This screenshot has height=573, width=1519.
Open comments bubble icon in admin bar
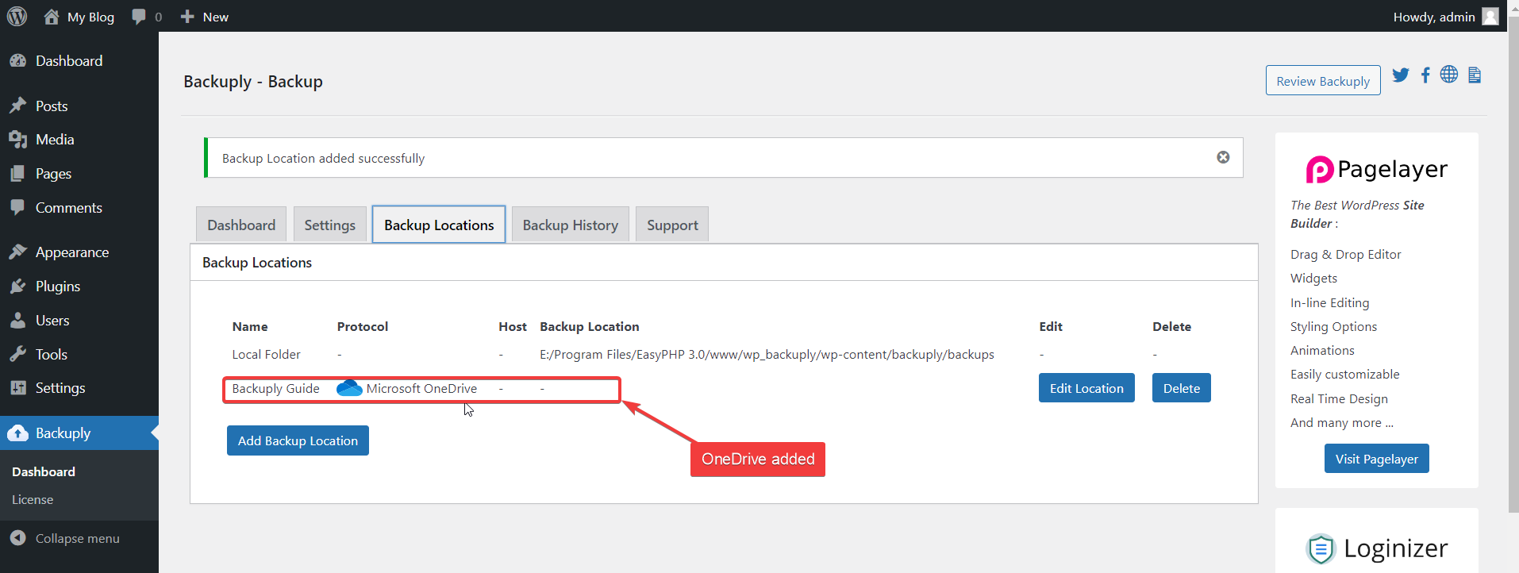coord(139,17)
